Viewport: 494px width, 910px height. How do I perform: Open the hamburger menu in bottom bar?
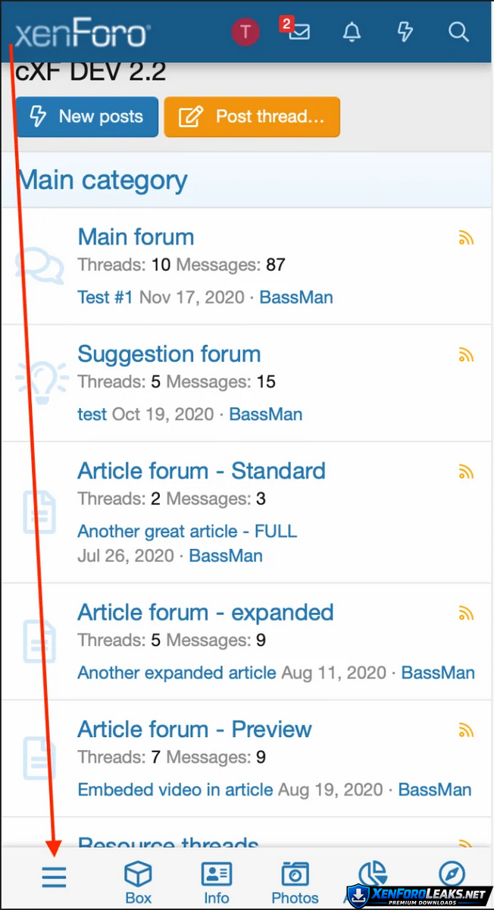coord(54,877)
